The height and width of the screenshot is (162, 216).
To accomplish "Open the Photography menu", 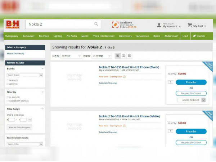I will (x=12, y=36).
